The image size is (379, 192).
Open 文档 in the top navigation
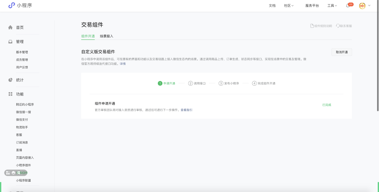click(x=272, y=6)
